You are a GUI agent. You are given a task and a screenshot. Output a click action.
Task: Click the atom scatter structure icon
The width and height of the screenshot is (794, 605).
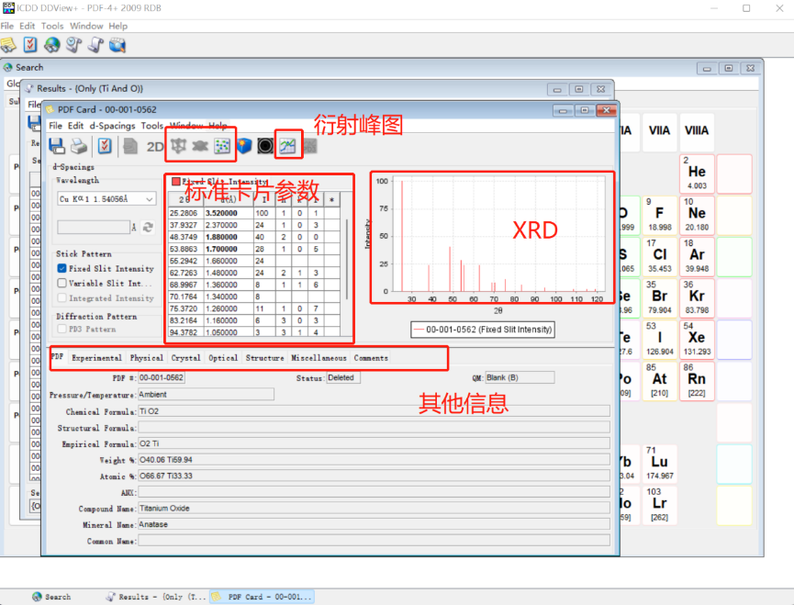222,145
